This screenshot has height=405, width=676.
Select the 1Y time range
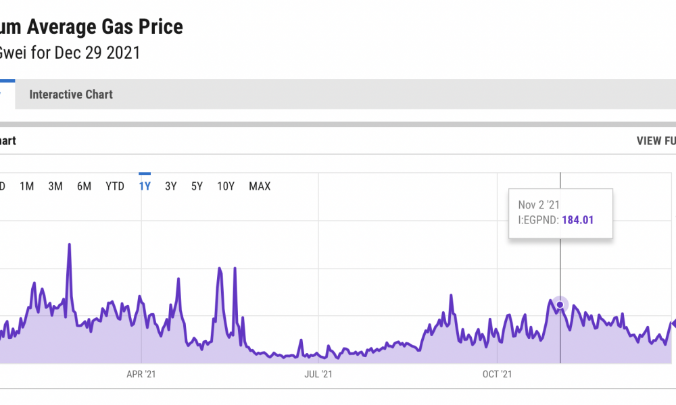pos(145,186)
